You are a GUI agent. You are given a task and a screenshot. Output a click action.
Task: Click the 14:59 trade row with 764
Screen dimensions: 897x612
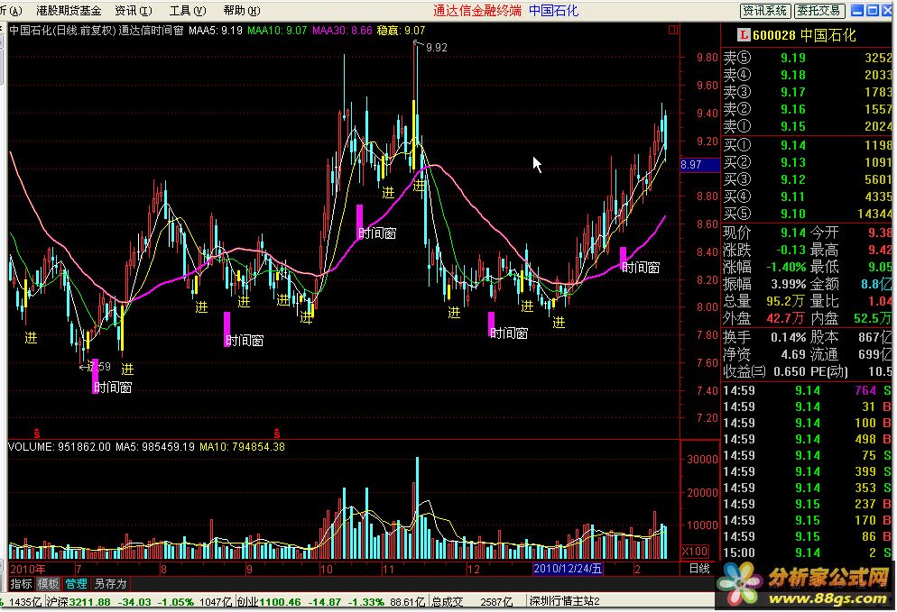click(x=807, y=390)
